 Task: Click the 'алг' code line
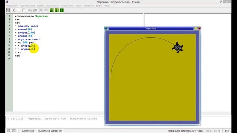tap(17, 20)
